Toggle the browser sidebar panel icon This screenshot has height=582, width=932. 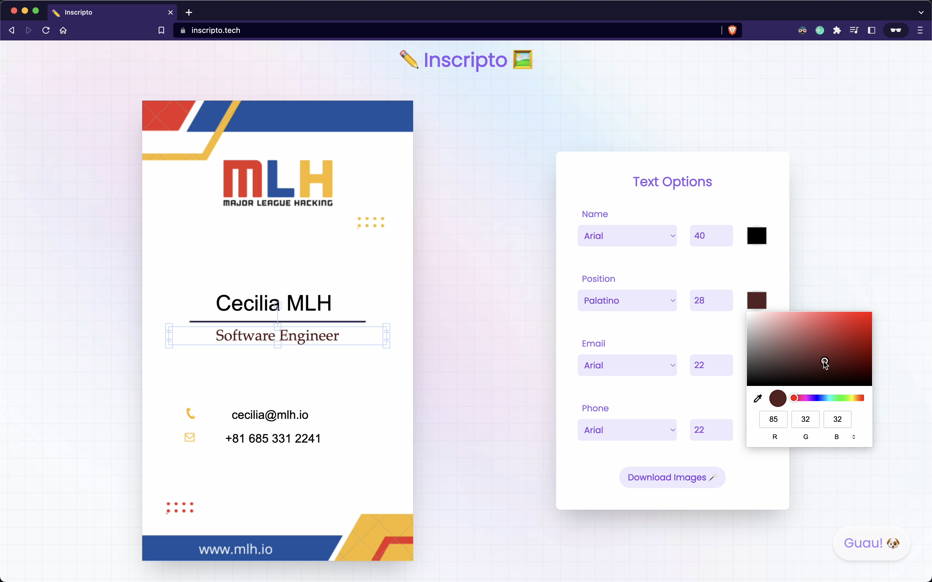pos(872,30)
